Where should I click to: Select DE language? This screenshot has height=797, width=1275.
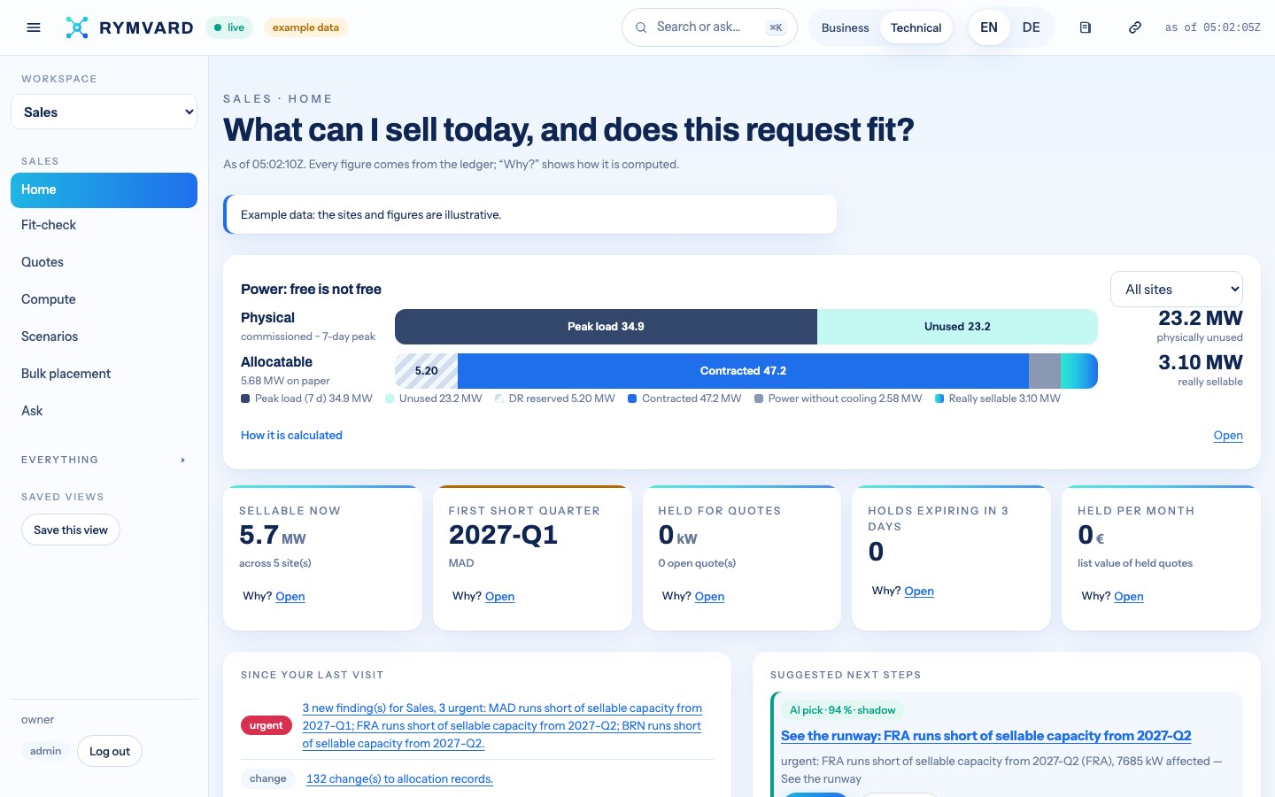click(1032, 27)
